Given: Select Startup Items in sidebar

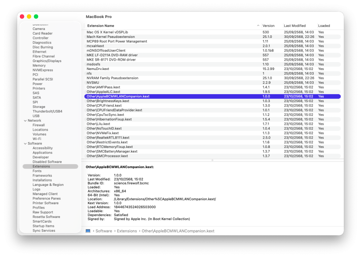Looking at the screenshot, I should tap(43, 226).
